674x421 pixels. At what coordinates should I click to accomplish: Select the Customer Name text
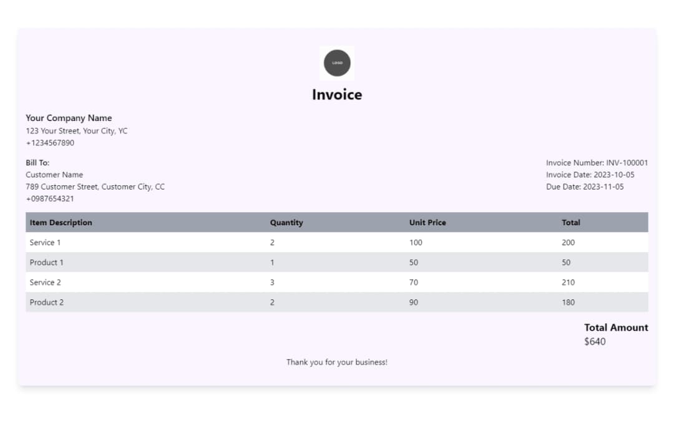[x=53, y=175]
